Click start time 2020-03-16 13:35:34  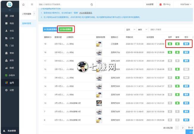click(135, 61)
